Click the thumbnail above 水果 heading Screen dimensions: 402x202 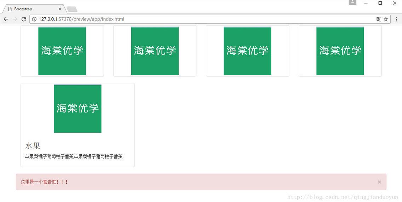(x=78, y=109)
